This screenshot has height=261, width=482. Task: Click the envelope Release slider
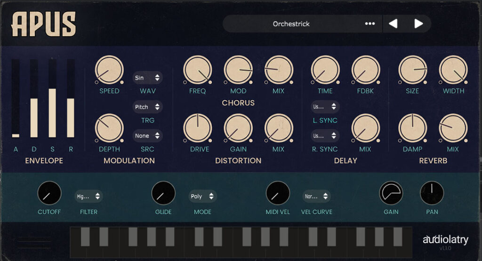(71, 98)
